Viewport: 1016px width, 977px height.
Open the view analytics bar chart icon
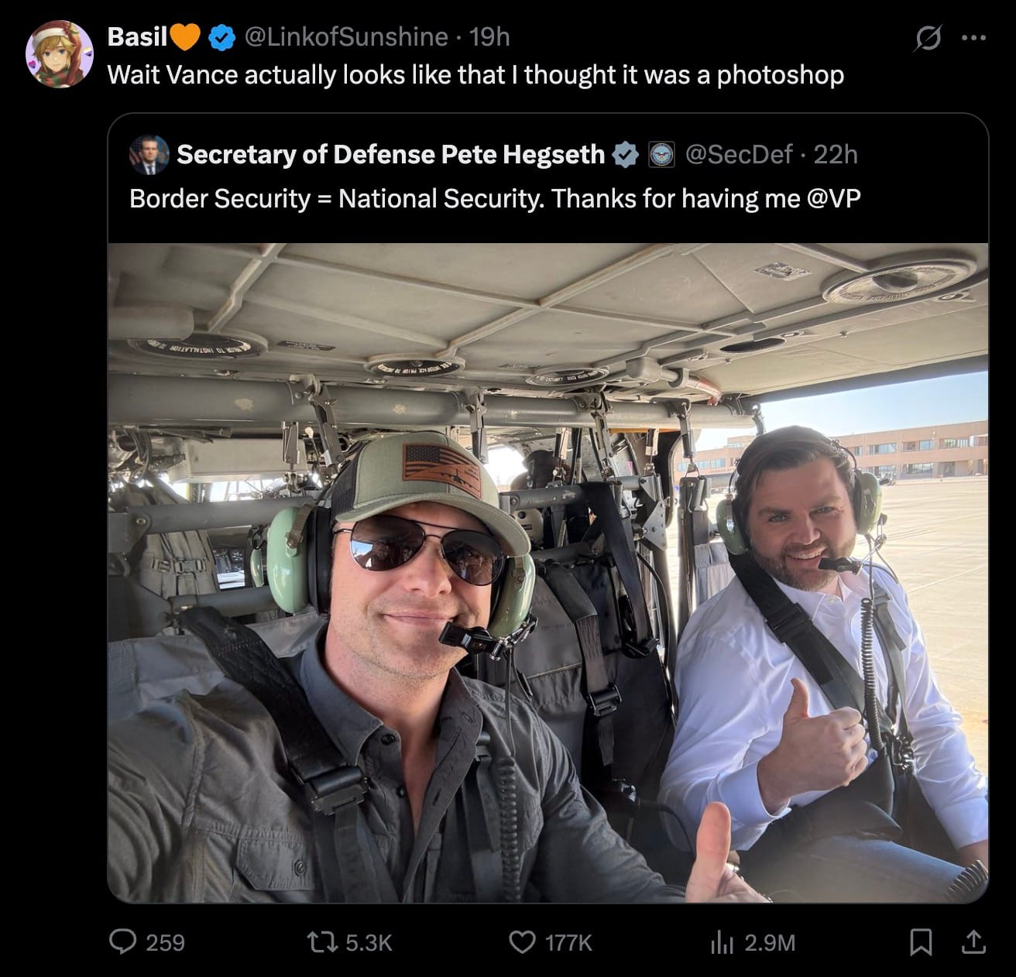tap(722, 941)
